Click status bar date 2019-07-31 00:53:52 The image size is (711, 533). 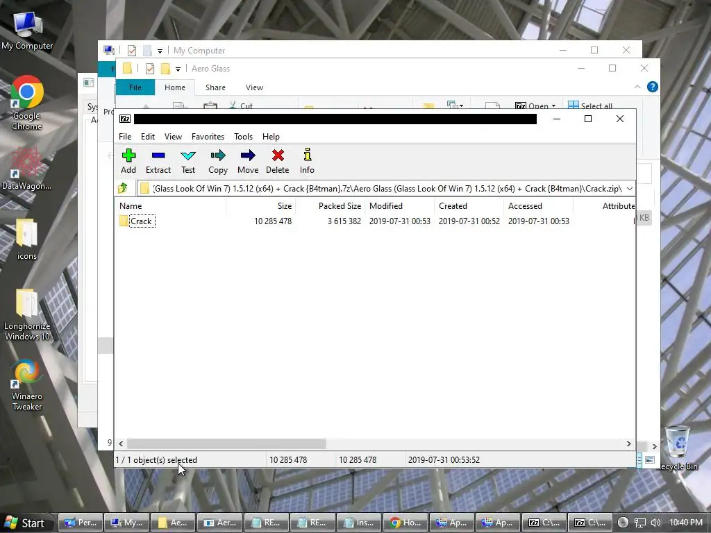pyautogui.click(x=444, y=460)
